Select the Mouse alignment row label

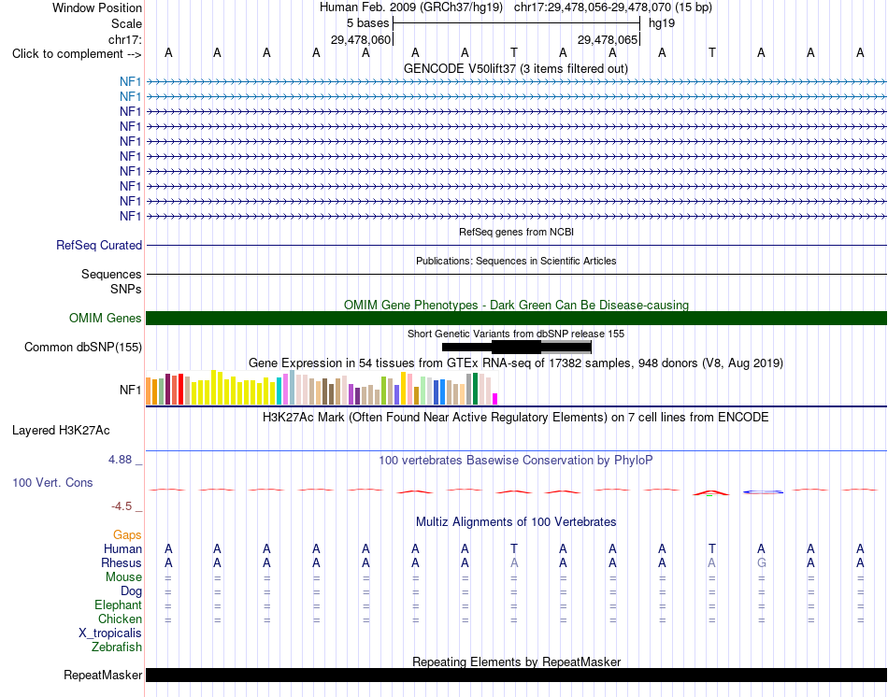pos(124,577)
